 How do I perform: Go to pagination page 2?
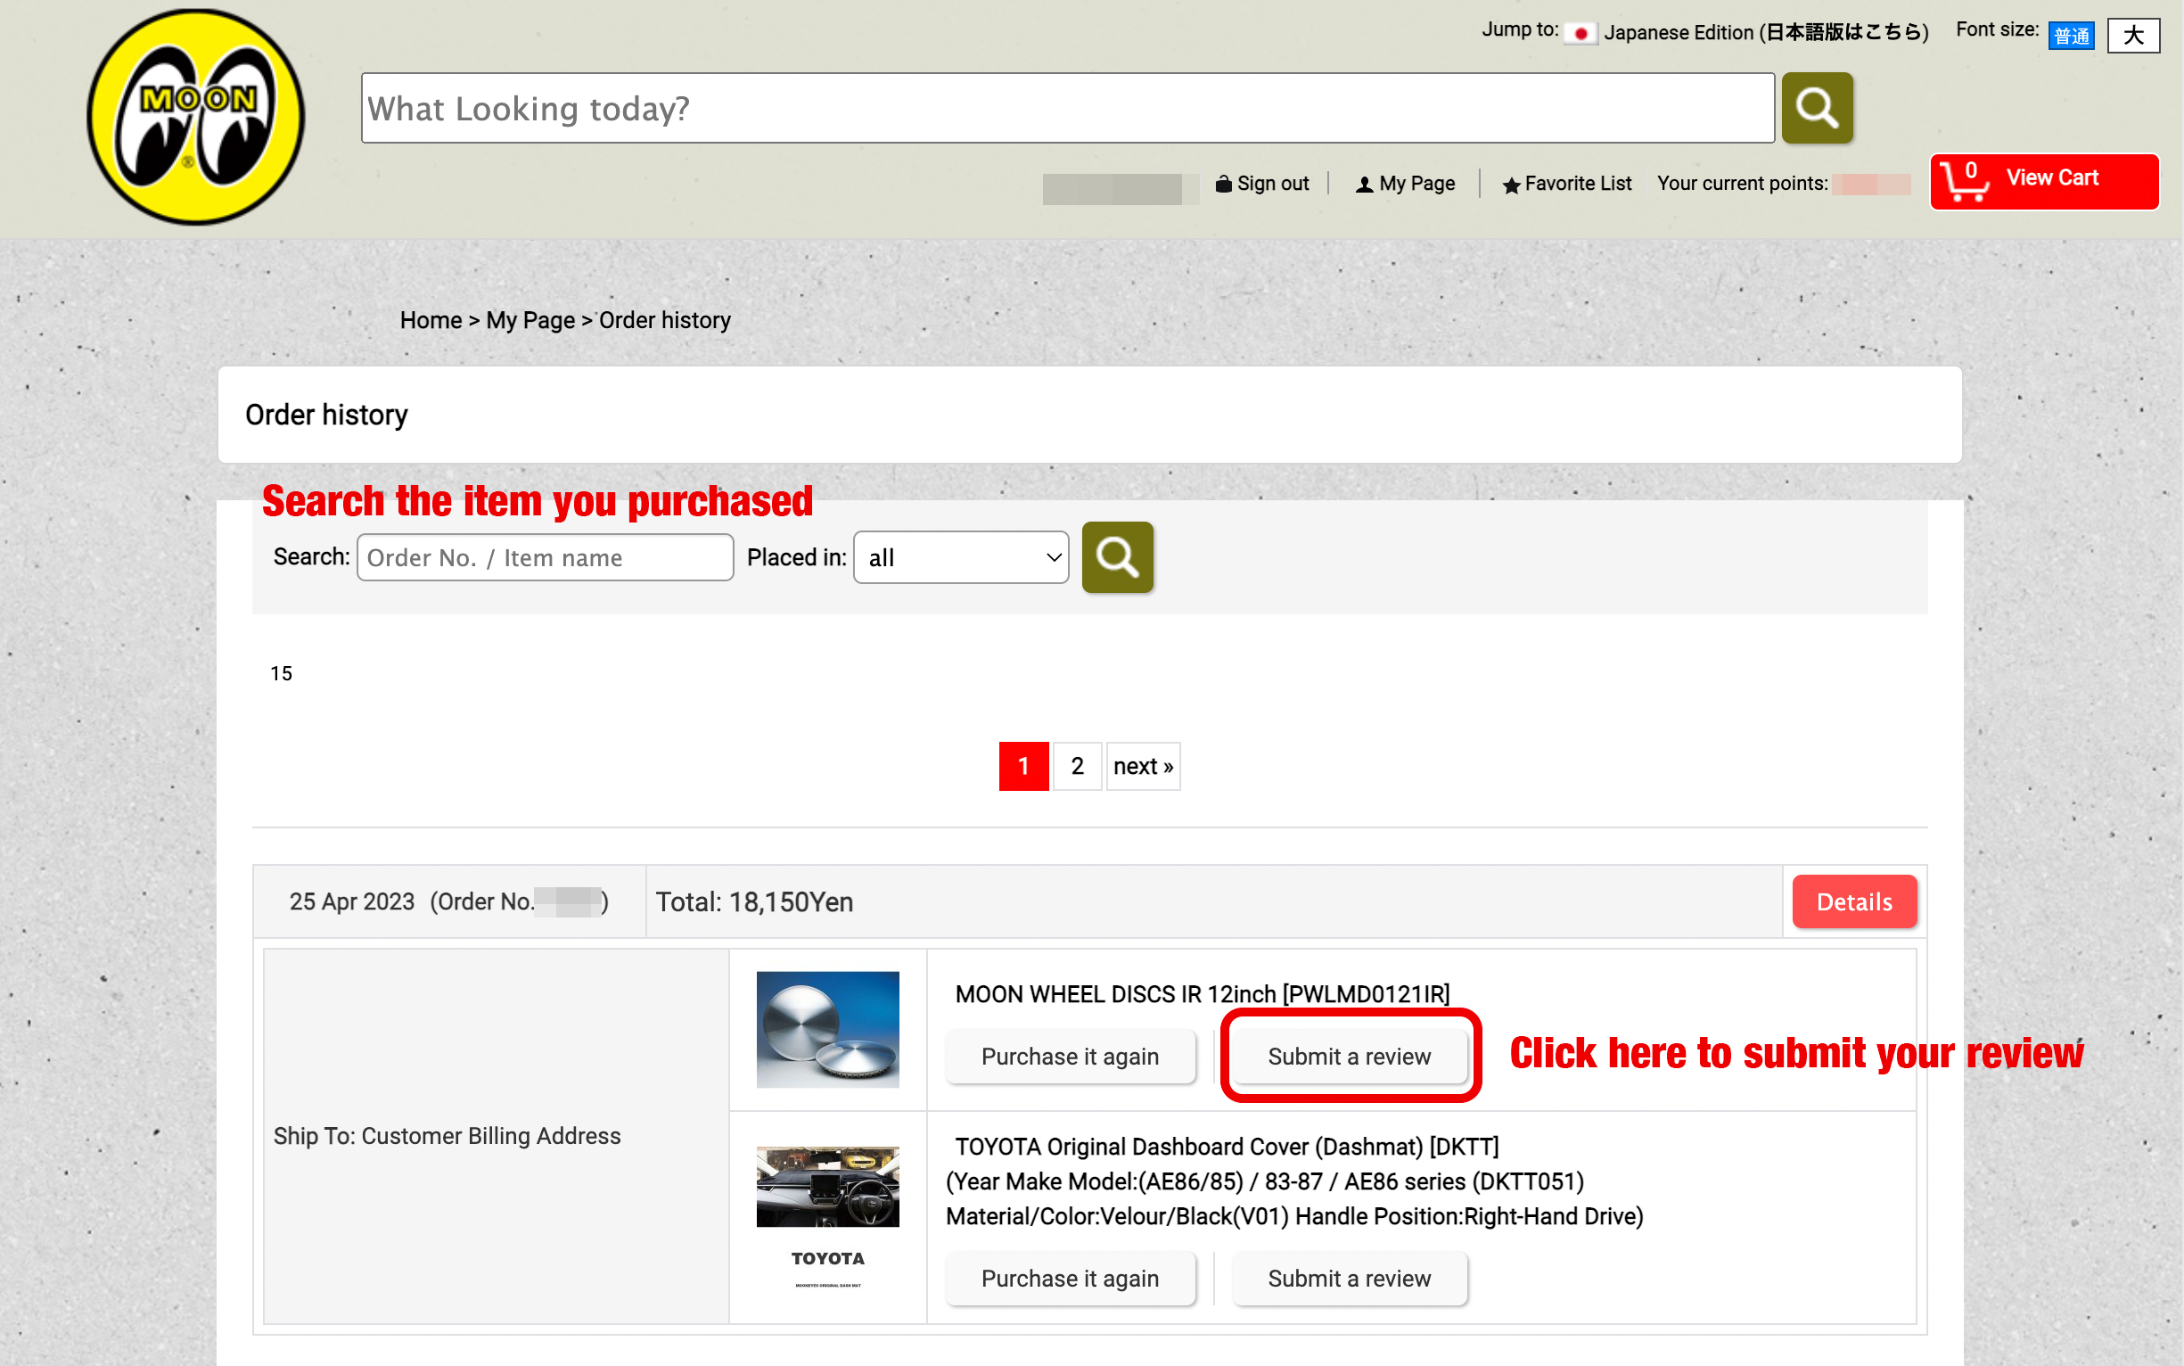pos(1077,765)
